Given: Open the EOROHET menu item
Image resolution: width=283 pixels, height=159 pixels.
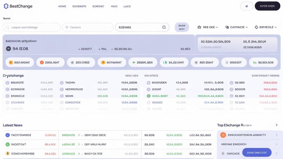Looking at the screenshot, I should pos(98,6).
